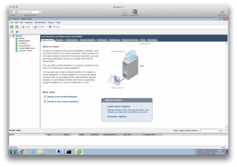Screen dimensions: 237x167
Task: Expand the arrow after Home in breadcrumb
Action: point(33,27)
